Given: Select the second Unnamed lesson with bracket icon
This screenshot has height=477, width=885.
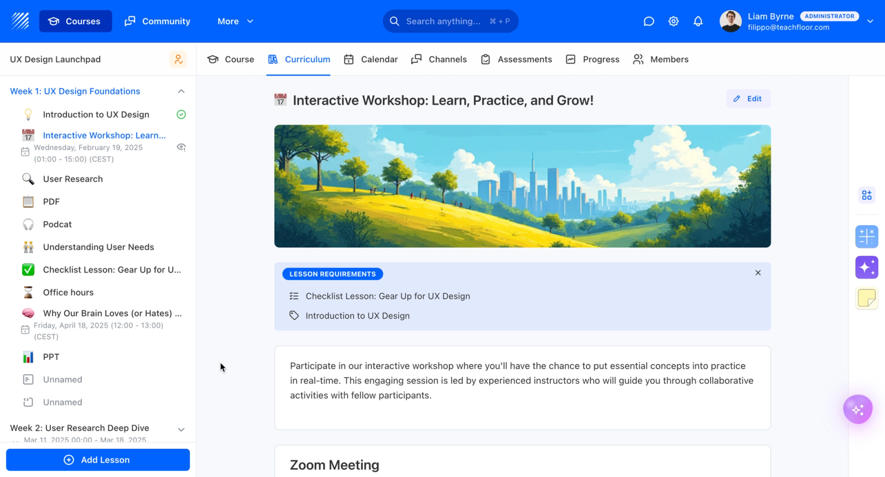Looking at the screenshot, I should tap(63, 402).
